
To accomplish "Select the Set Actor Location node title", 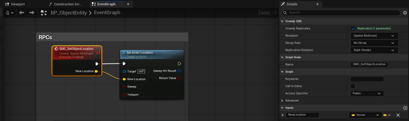I will click(x=140, y=53).
